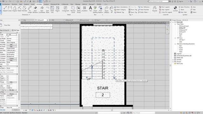Screen dimensions: 203x114
Task: Click the keyword search input field
Action: [x=159, y=1]
